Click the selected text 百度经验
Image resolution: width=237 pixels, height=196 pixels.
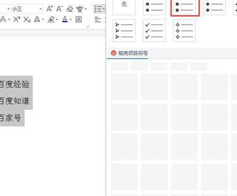[x=14, y=84]
